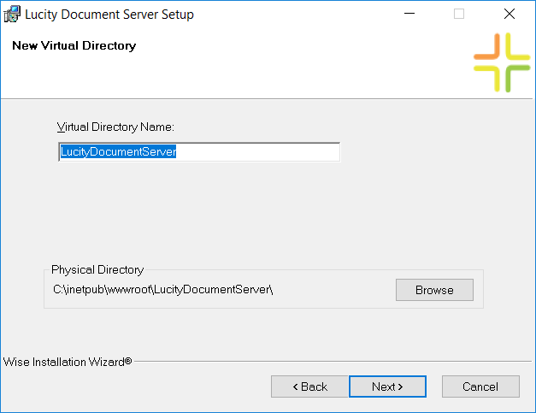
Task: Click the Lucity Document Server Setup title text
Action: tap(109, 15)
